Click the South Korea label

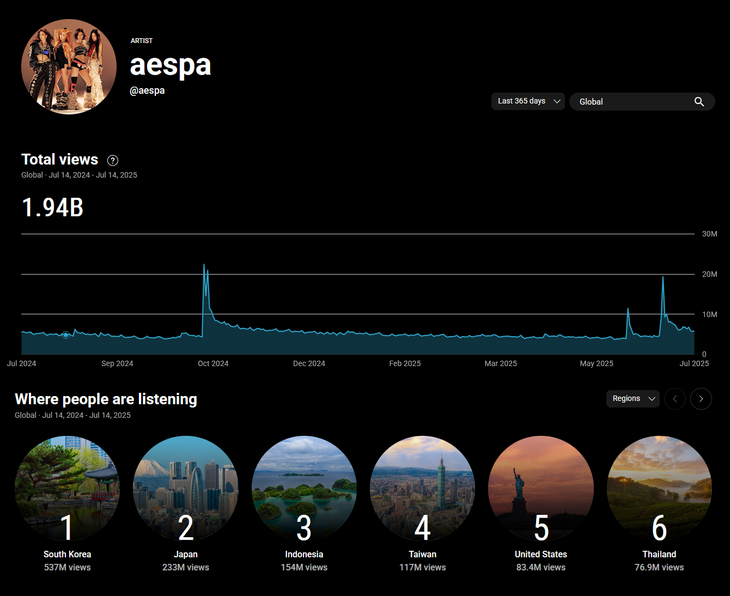coord(68,554)
